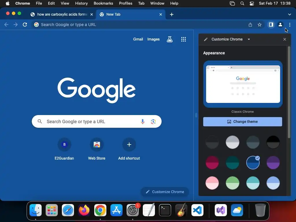Open Finder from the dock

click(36, 210)
